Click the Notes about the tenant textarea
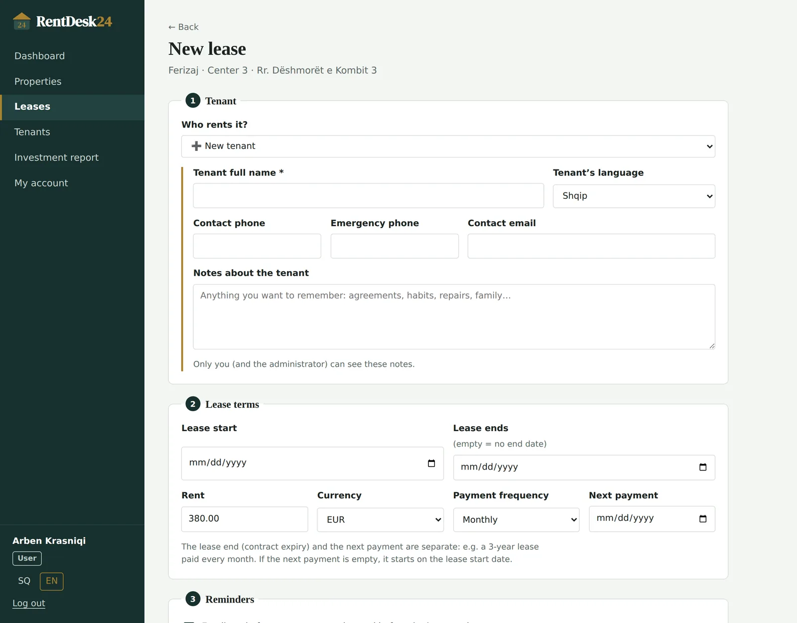The image size is (797, 623). [454, 317]
